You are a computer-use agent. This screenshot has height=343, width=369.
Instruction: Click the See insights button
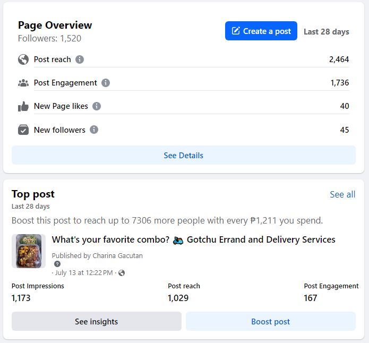(97, 321)
